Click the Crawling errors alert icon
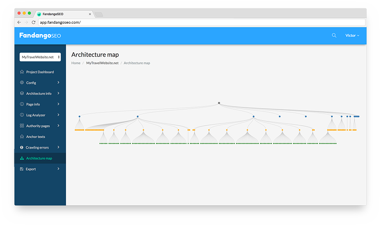 (22, 147)
